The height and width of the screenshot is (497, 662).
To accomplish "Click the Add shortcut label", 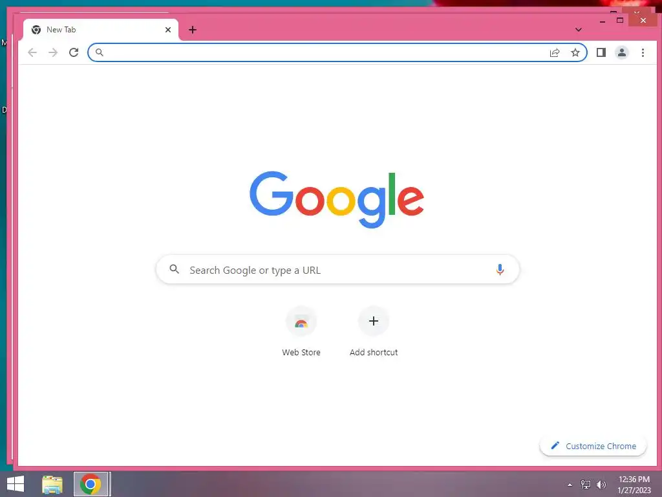I will [374, 352].
